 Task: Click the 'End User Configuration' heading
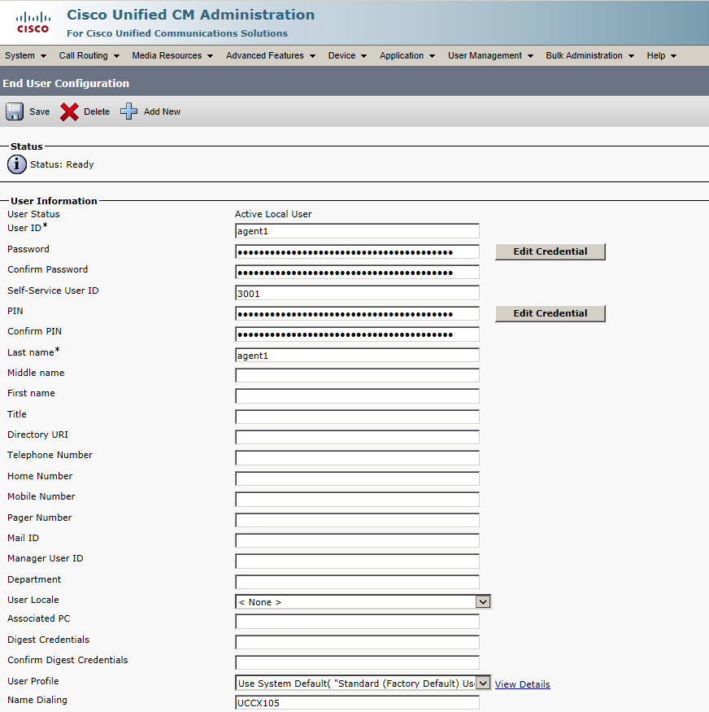(66, 83)
